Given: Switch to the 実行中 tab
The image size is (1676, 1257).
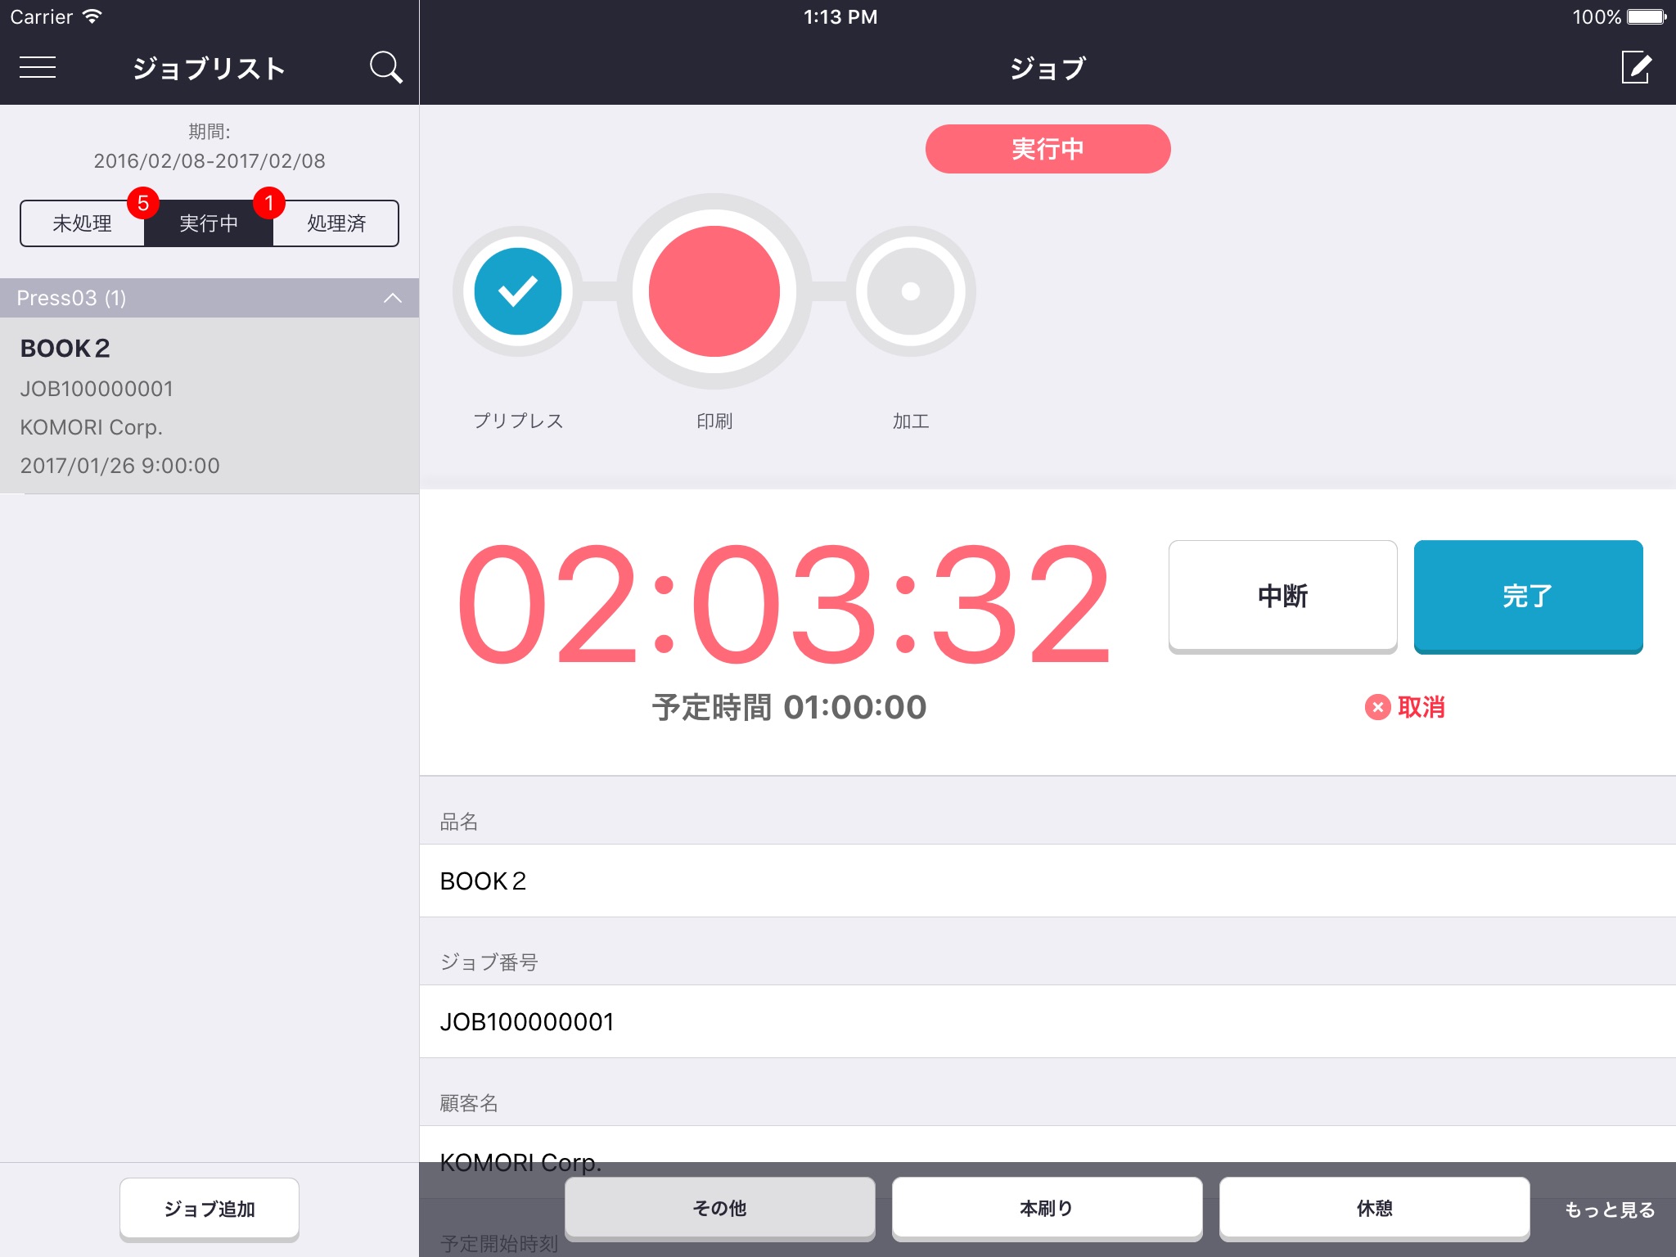Looking at the screenshot, I should (x=209, y=223).
